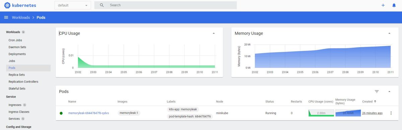Screen dimensions: 402x130
Task: Click the Workloads breadcrumb link
Action: pos(21,17)
